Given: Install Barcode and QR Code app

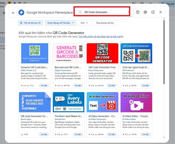Looking at the screenshot, I should pyautogui.click(x=78, y=85).
